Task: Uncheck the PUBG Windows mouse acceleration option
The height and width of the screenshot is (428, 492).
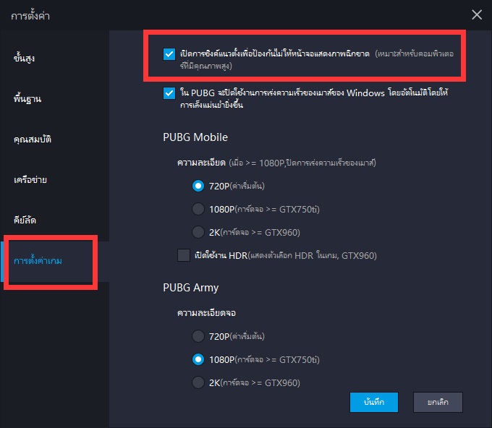Action: pos(169,93)
